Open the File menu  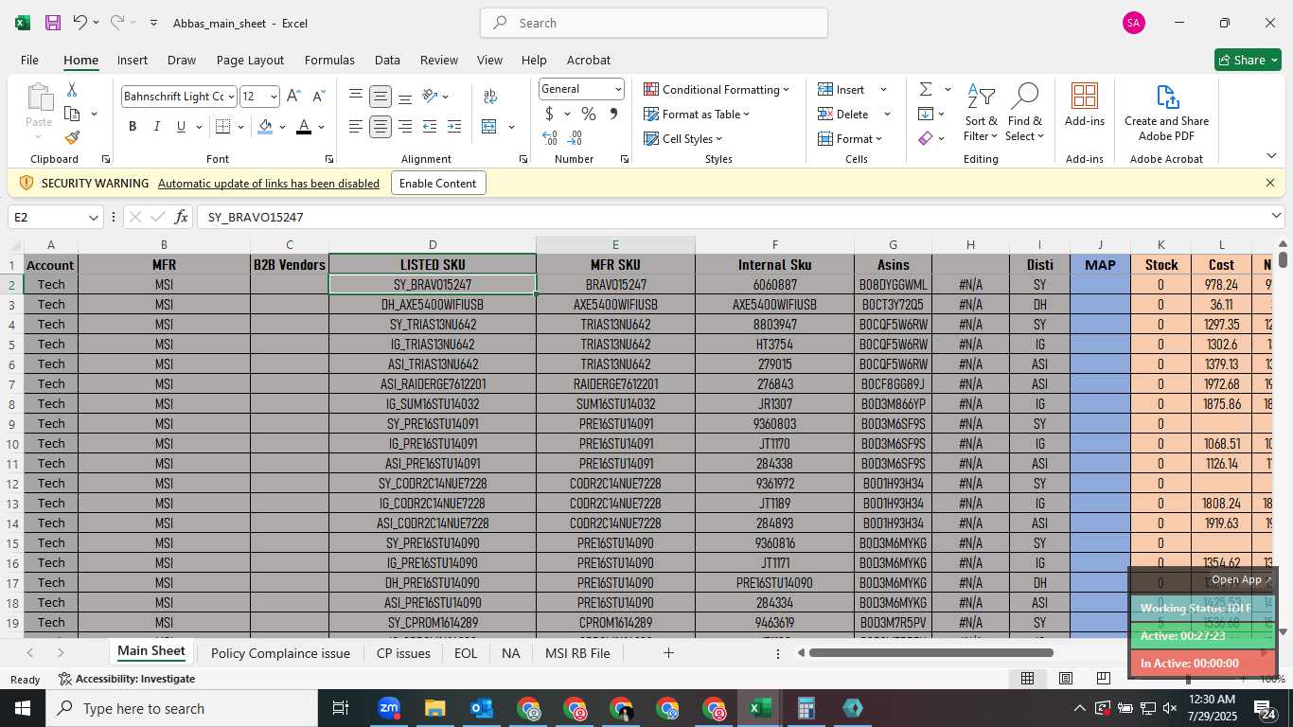pyautogui.click(x=29, y=60)
